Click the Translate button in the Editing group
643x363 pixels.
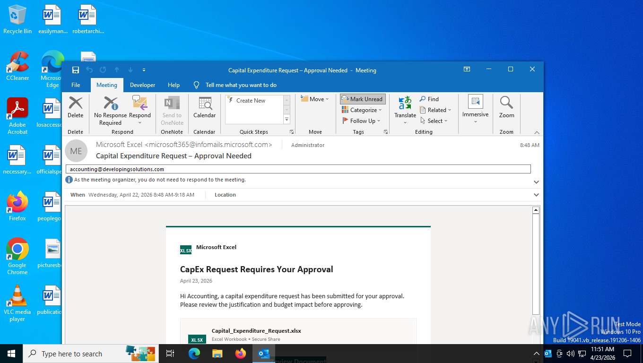point(405,111)
